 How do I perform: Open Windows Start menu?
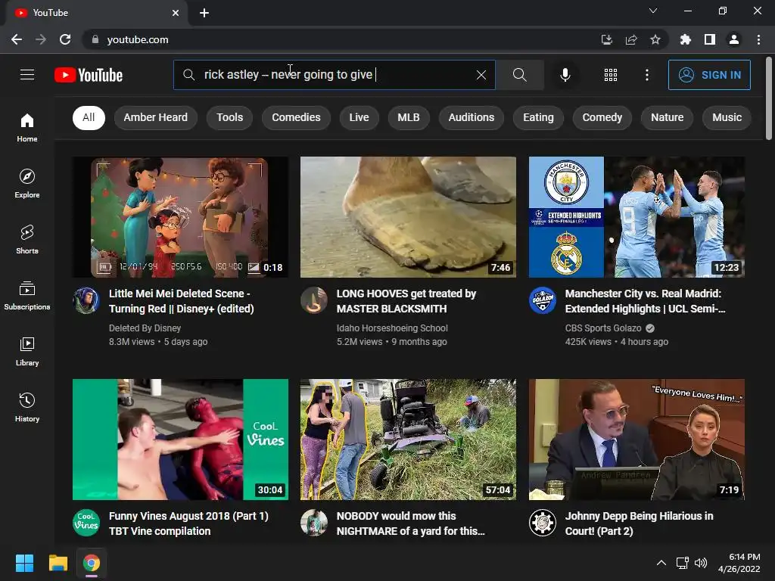[24, 563]
